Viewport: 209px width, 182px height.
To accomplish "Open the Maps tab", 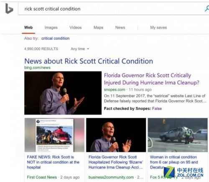I will click(98, 28).
